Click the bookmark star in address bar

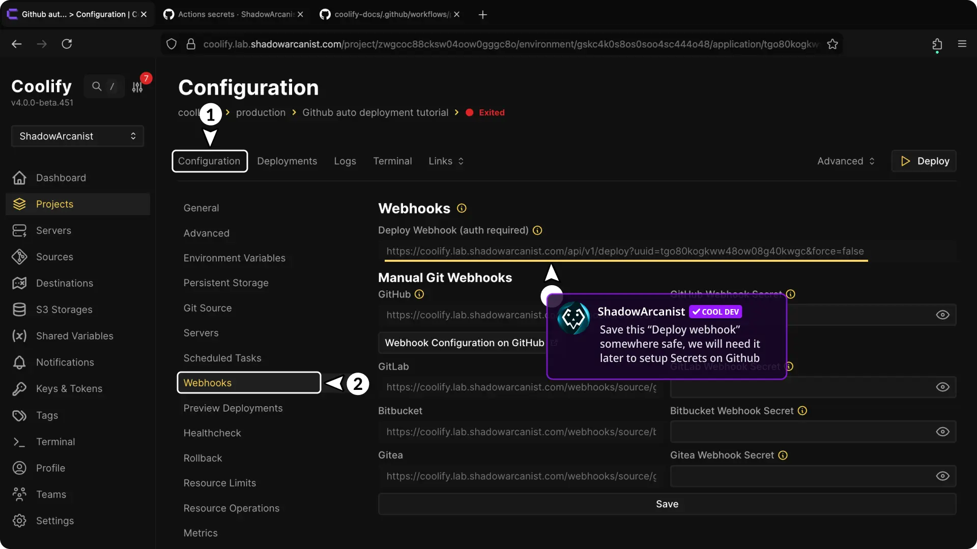833,44
